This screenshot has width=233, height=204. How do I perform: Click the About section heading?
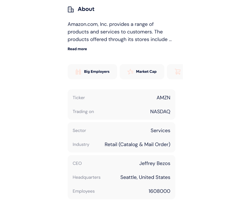tap(86, 9)
